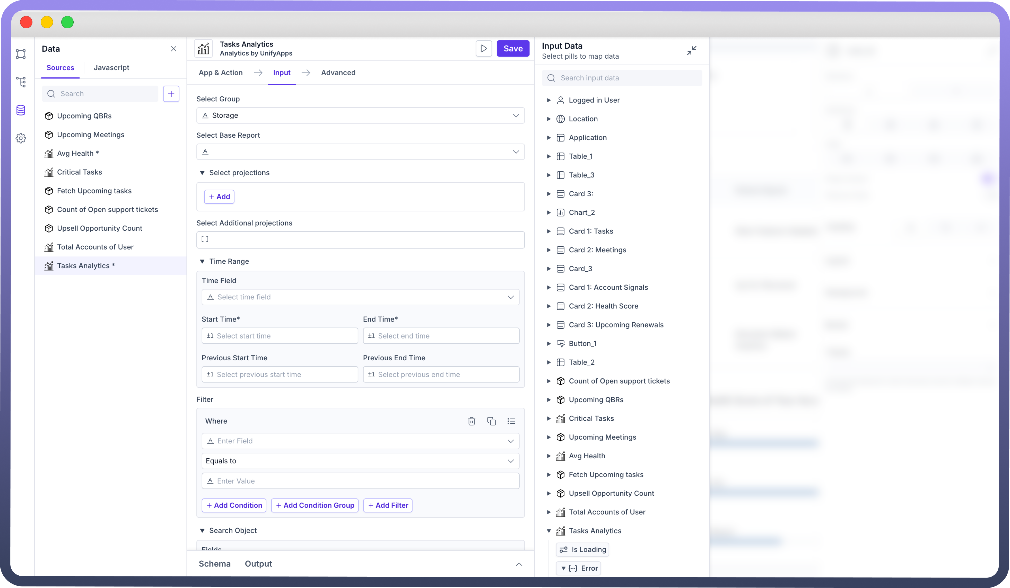The width and height of the screenshot is (1010, 588).
Task: Open the tree hierarchy icon in sidebar
Action: [x=21, y=82]
